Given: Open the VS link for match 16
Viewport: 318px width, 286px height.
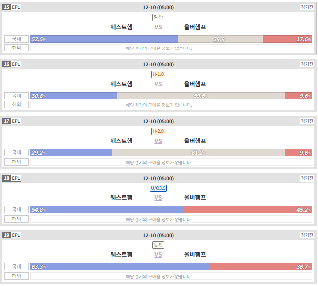Looking at the screenshot, I should tap(158, 84).
